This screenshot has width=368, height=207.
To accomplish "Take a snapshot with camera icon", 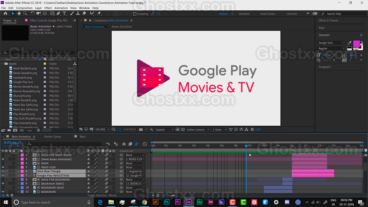I will click(141, 130).
